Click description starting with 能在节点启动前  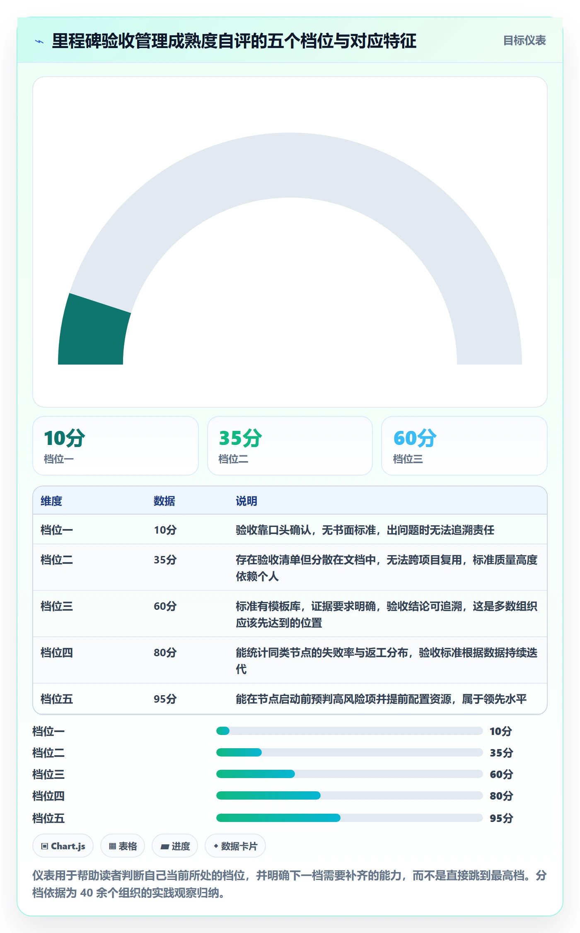point(381,699)
